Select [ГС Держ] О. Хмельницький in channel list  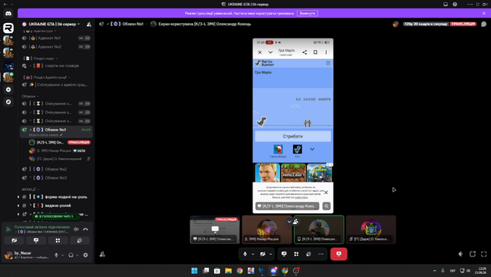(60, 159)
